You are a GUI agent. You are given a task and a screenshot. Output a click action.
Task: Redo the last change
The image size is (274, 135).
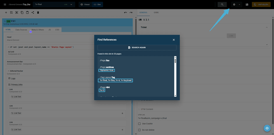pos(131,12)
